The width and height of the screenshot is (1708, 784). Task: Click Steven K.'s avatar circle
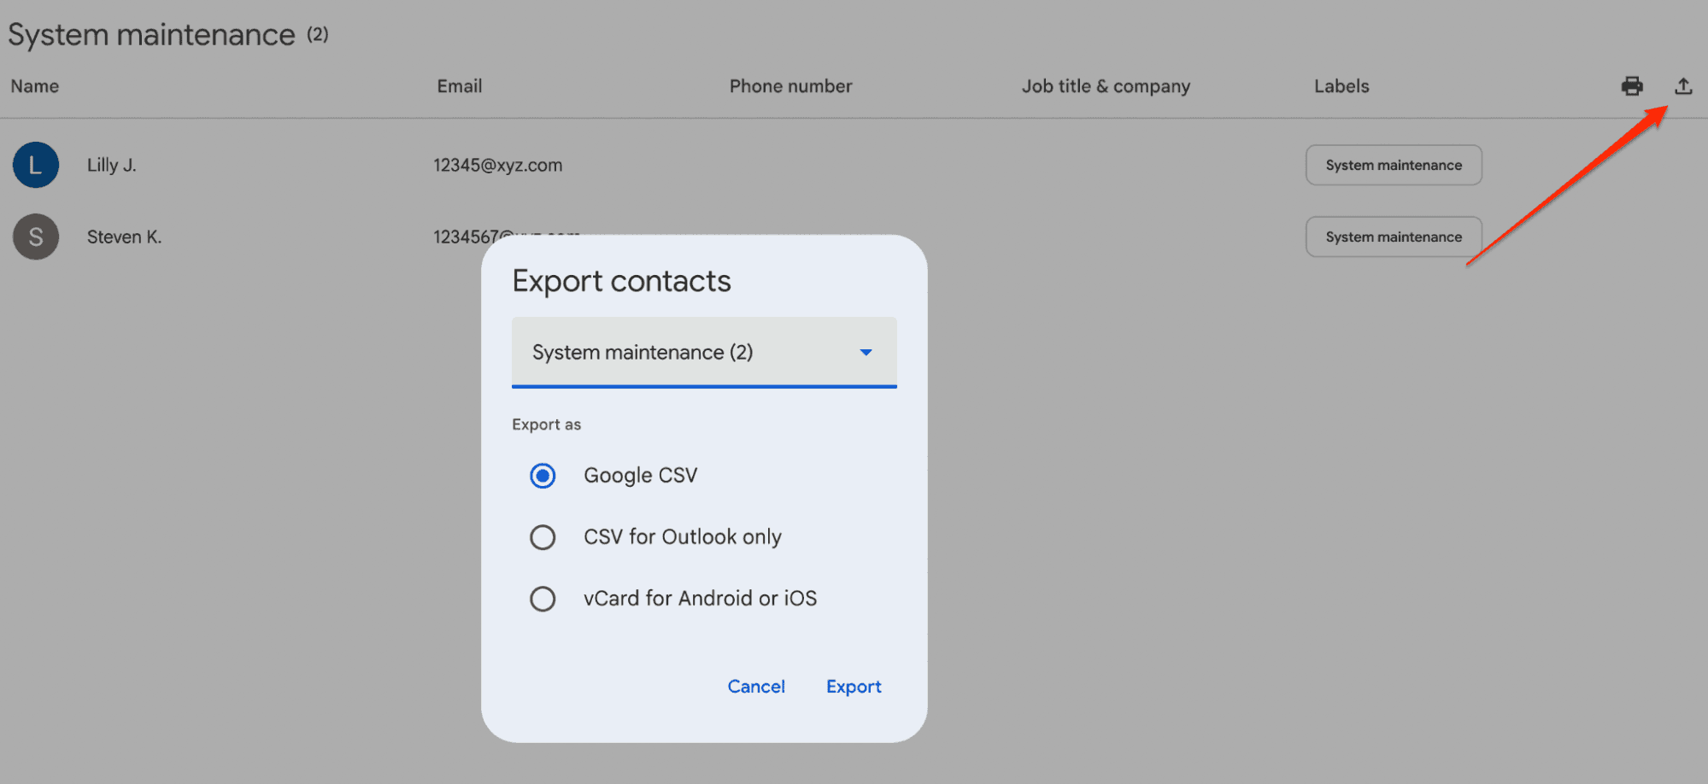pyautogui.click(x=35, y=237)
